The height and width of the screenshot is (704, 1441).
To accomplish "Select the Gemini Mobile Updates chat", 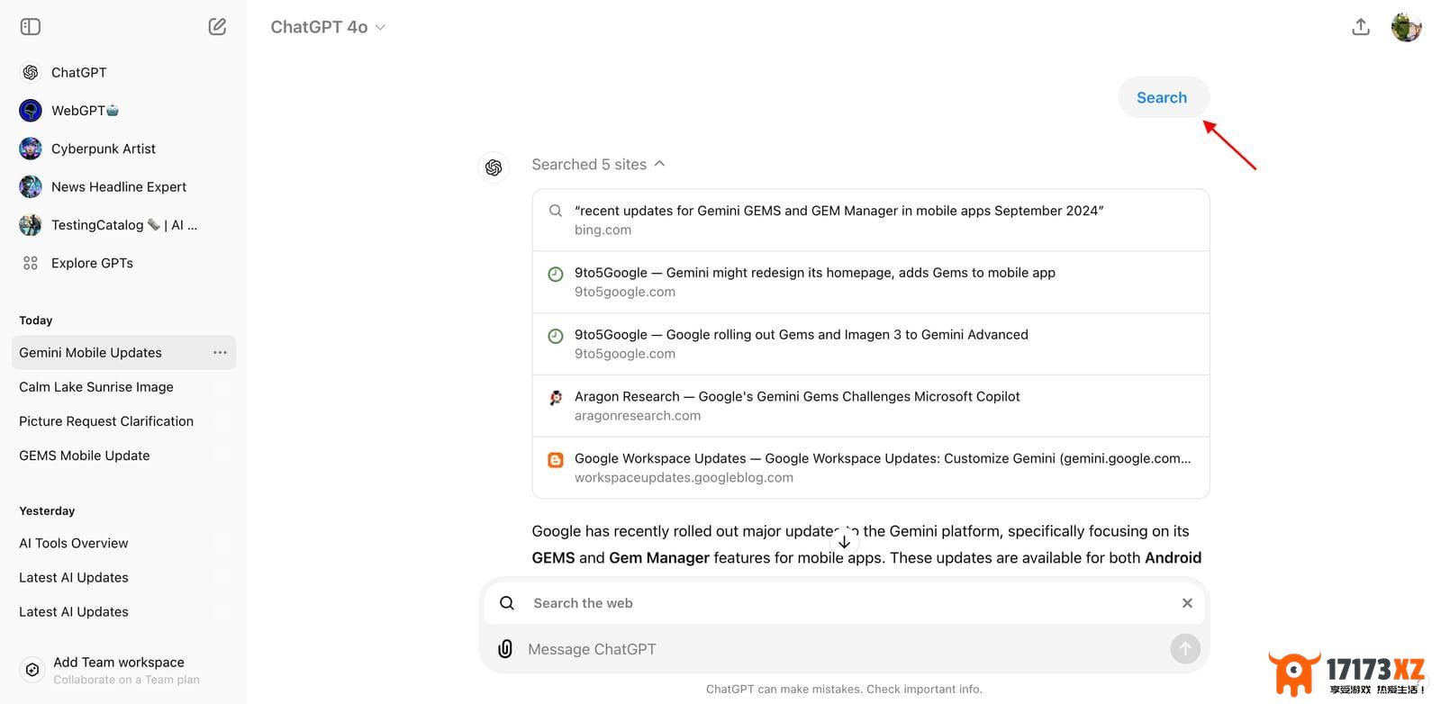I will coord(123,353).
